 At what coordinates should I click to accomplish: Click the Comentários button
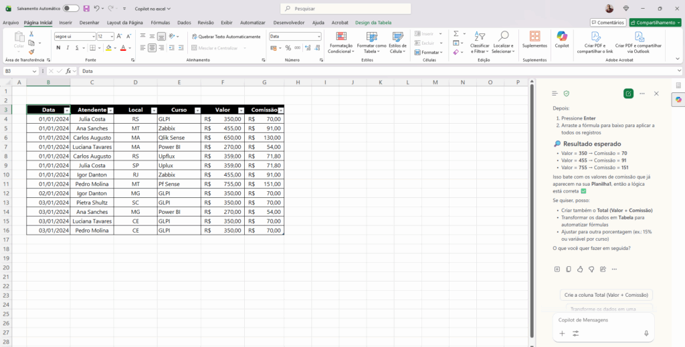click(607, 22)
